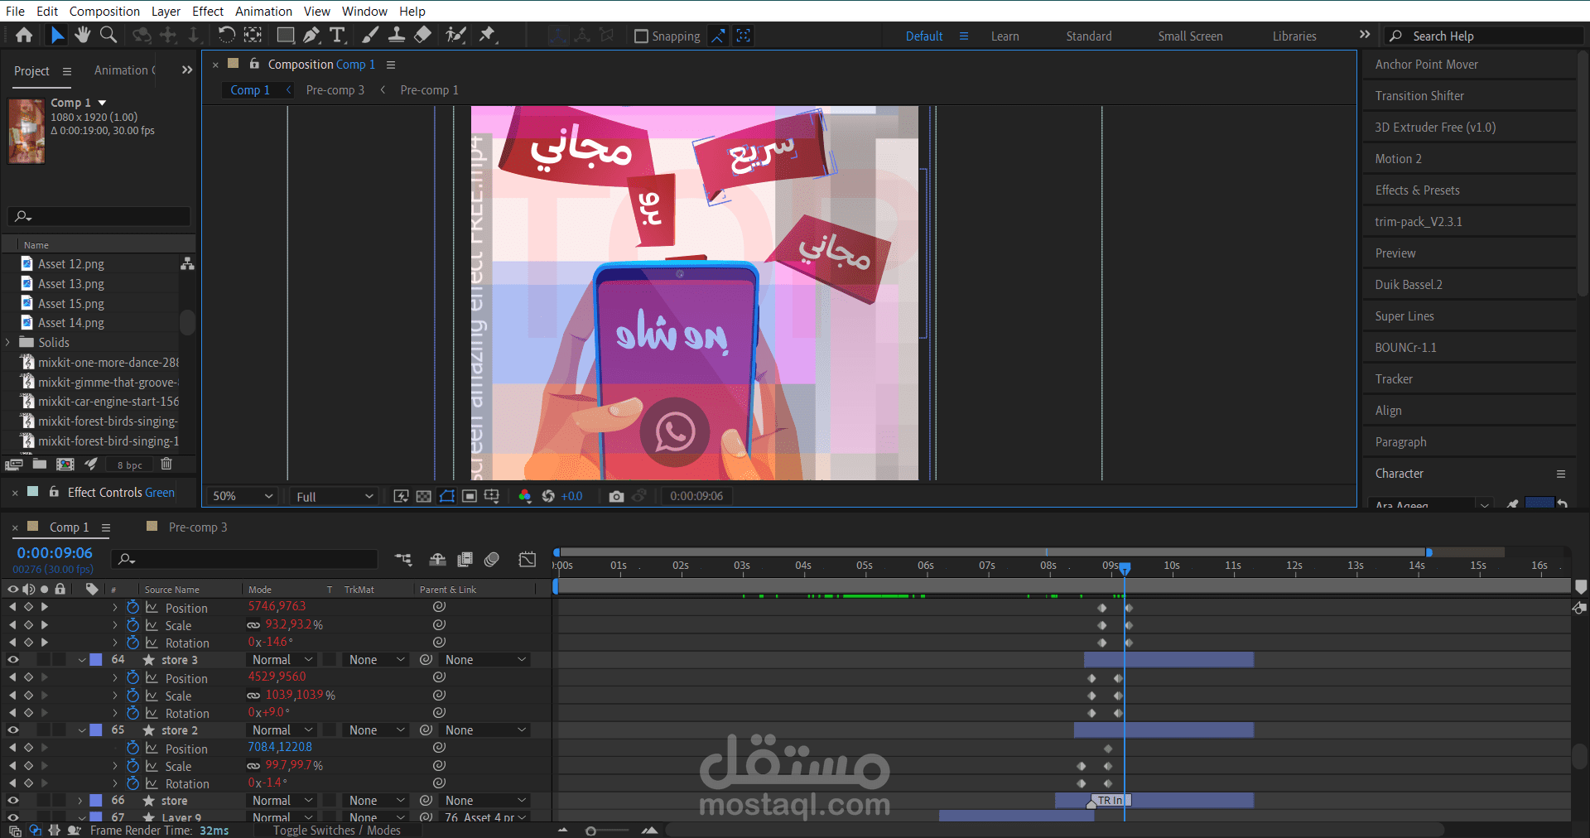Click Toggle Switches / Modes button
Viewport: 1590px width, 838px height.
336,831
